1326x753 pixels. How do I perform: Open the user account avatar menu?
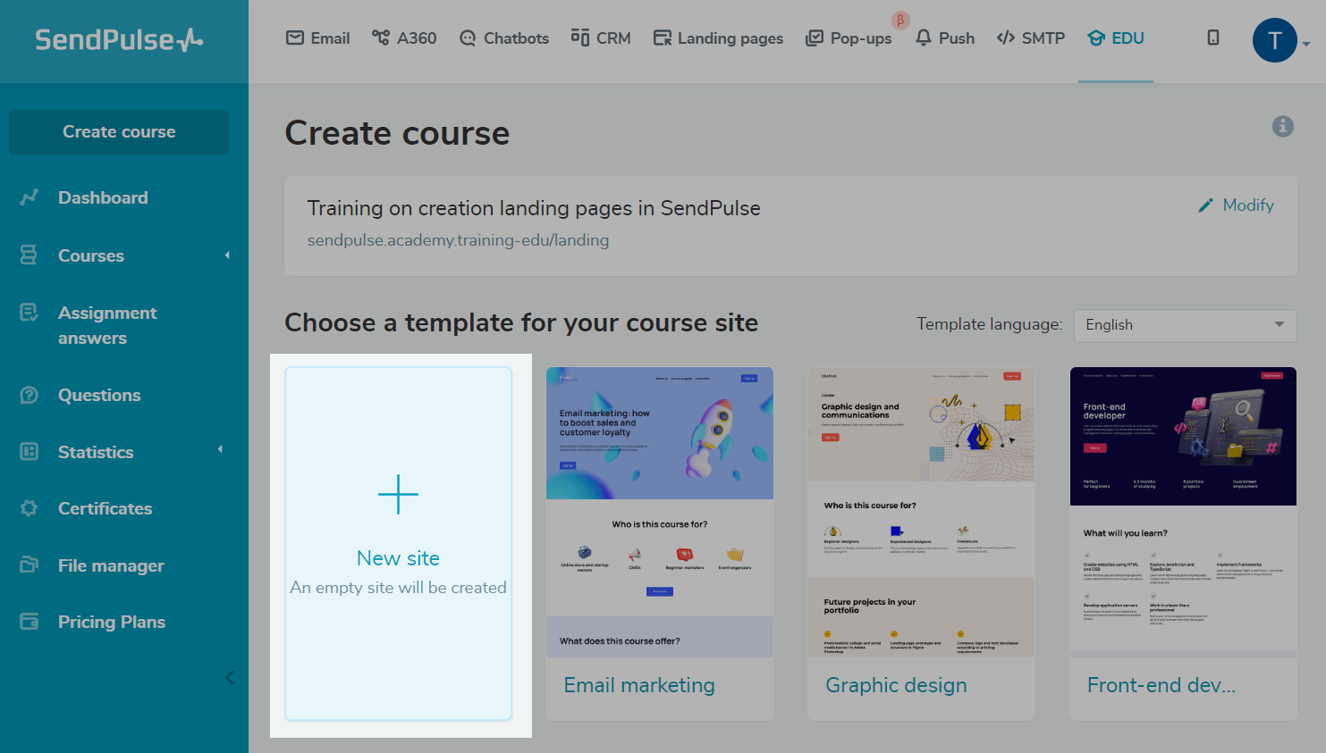1275,40
